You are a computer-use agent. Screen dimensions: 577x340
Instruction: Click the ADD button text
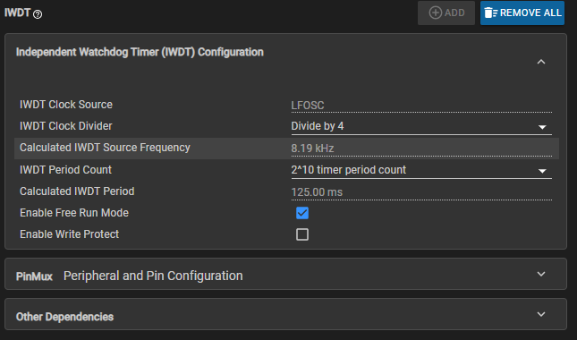click(x=454, y=13)
